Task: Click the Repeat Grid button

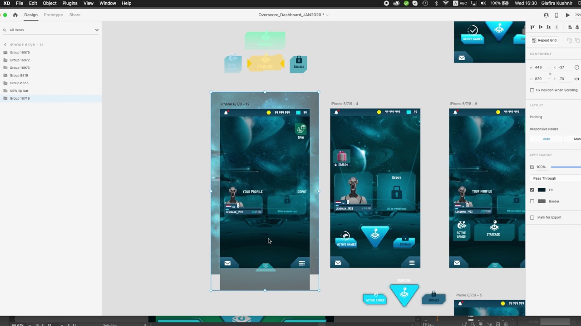Action: point(544,40)
